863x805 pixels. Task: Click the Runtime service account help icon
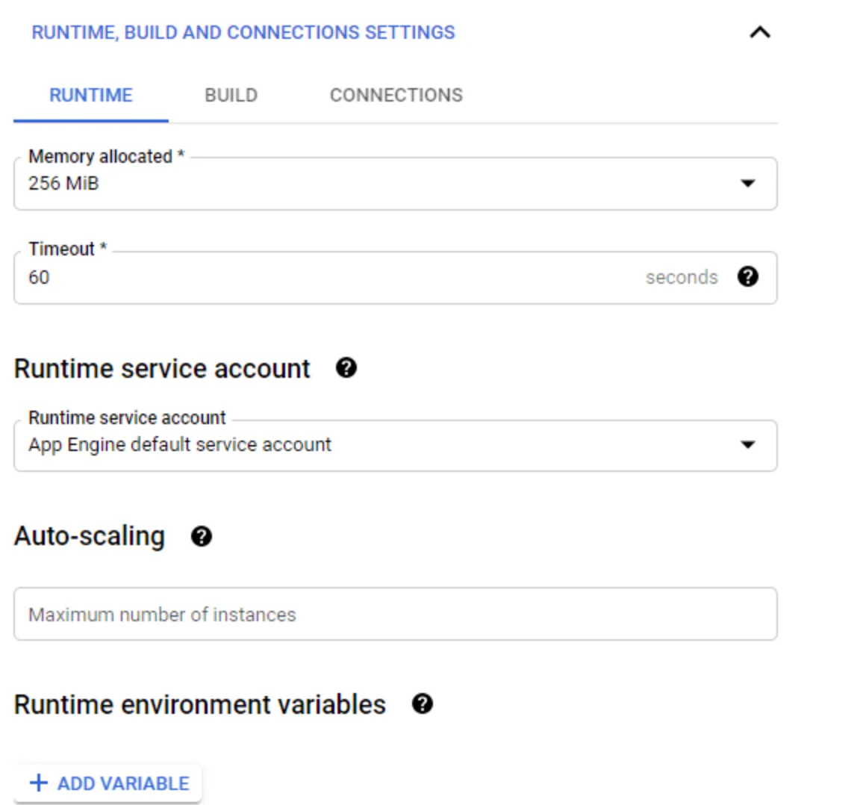pyautogui.click(x=346, y=367)
